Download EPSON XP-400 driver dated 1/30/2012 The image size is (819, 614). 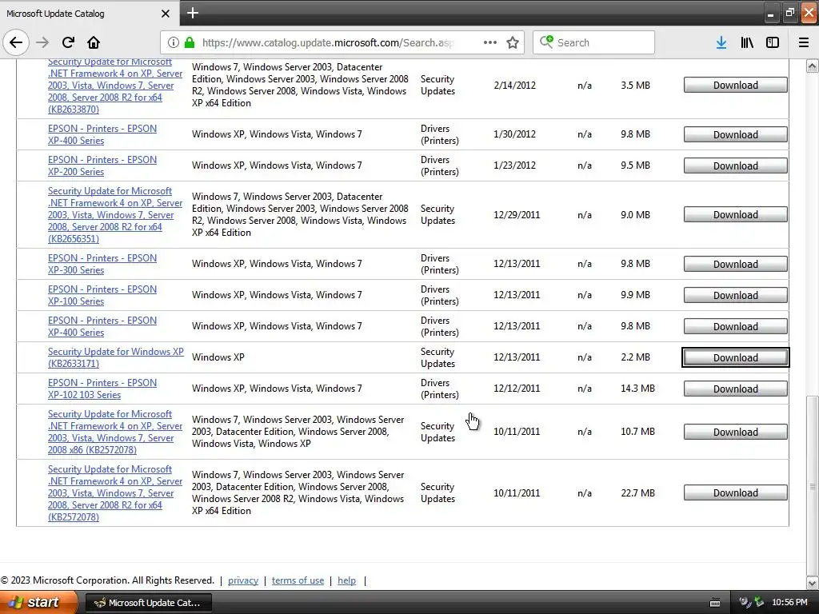click(736, 134)
